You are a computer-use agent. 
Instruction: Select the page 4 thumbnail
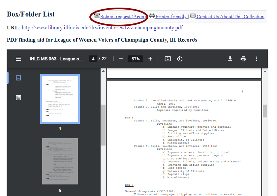point(60,99)
